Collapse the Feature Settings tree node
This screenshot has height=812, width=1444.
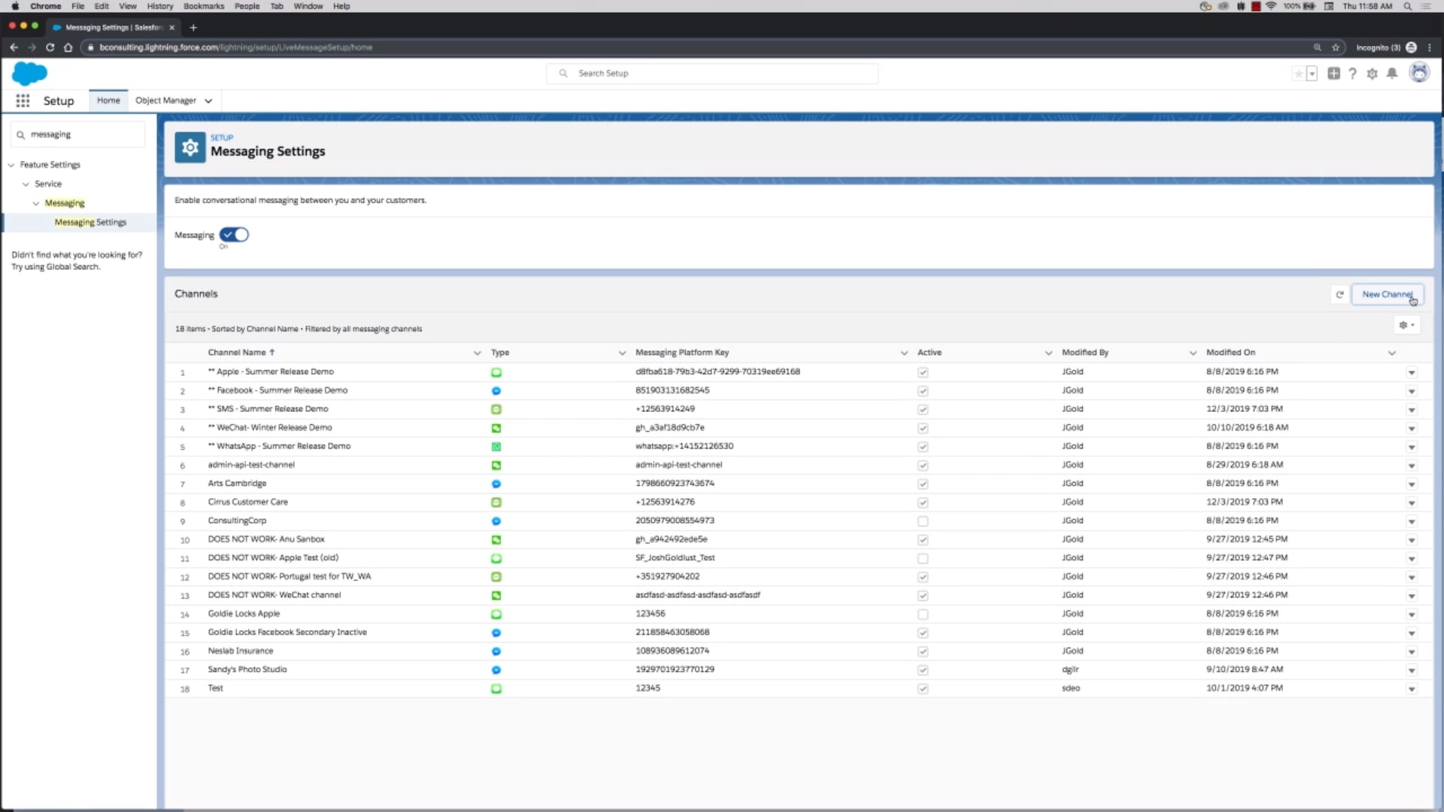(x=11, y=165)
